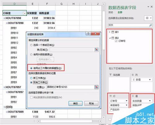Close the pivot table fields pane
Screen dimensions: 155x125
click(x=152, y=7)
